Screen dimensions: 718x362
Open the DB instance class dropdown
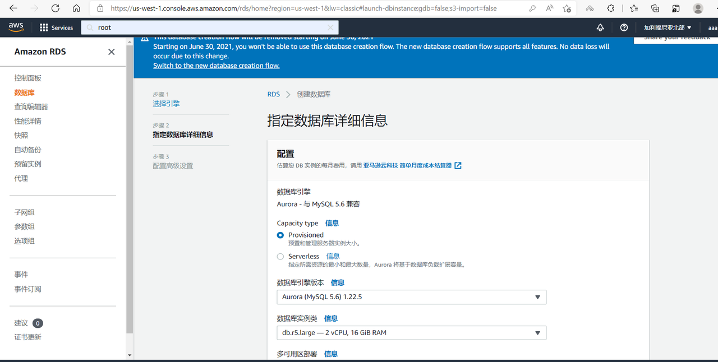tap(412, 333)
